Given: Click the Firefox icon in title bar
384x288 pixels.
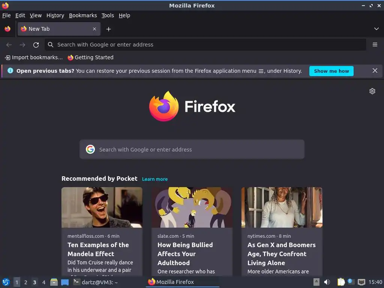Looking at the screenshot, I should click(x=5, y=5).
